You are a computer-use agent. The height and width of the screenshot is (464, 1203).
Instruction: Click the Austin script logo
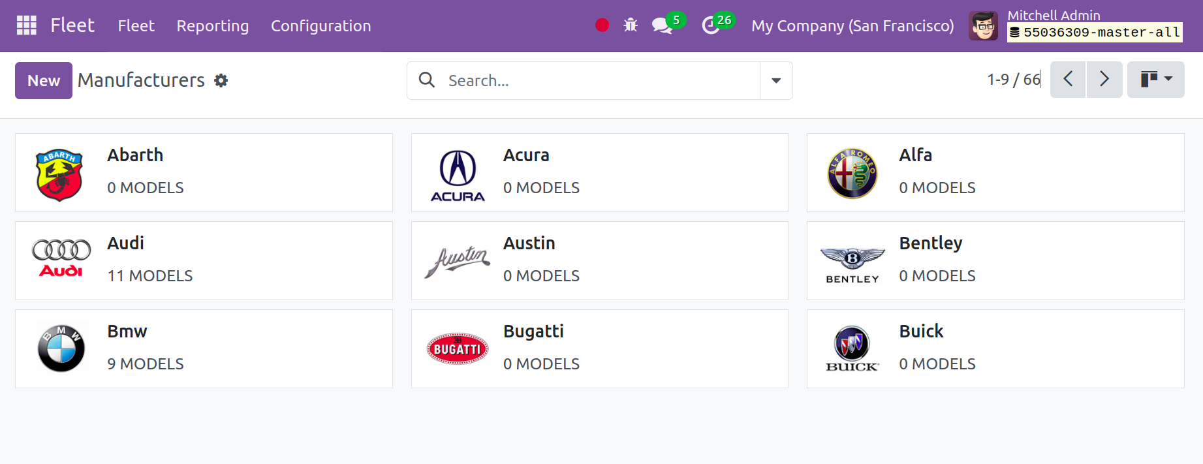click(x=458, y=262)
